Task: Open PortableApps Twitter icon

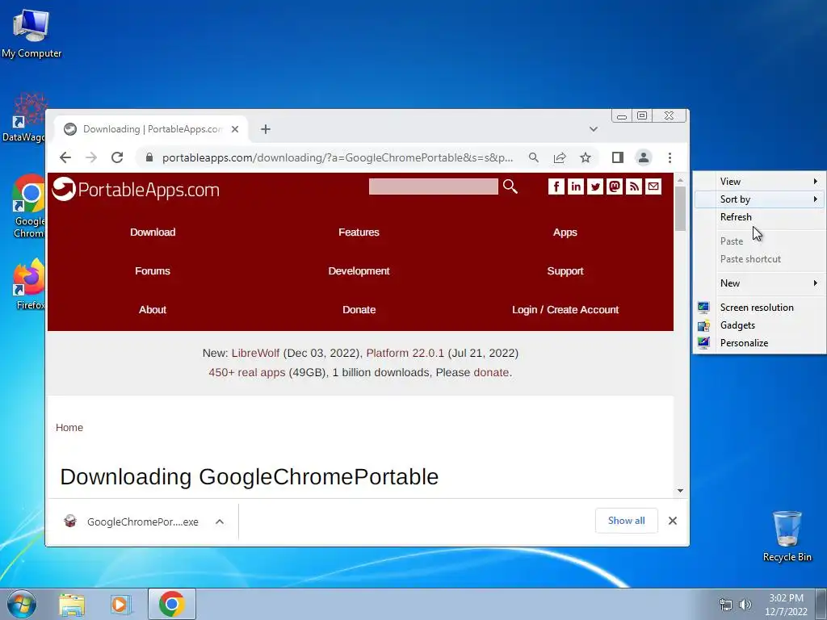Action: pyautogui.click(x=595, y=186)
